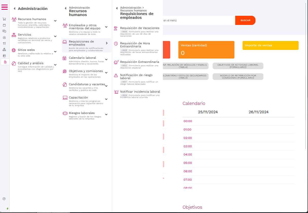The width and height of the screenshot is (308, 213).
Task: Click Objetivos de Actividad Laboral shortcut button
Action: point(238,66)
